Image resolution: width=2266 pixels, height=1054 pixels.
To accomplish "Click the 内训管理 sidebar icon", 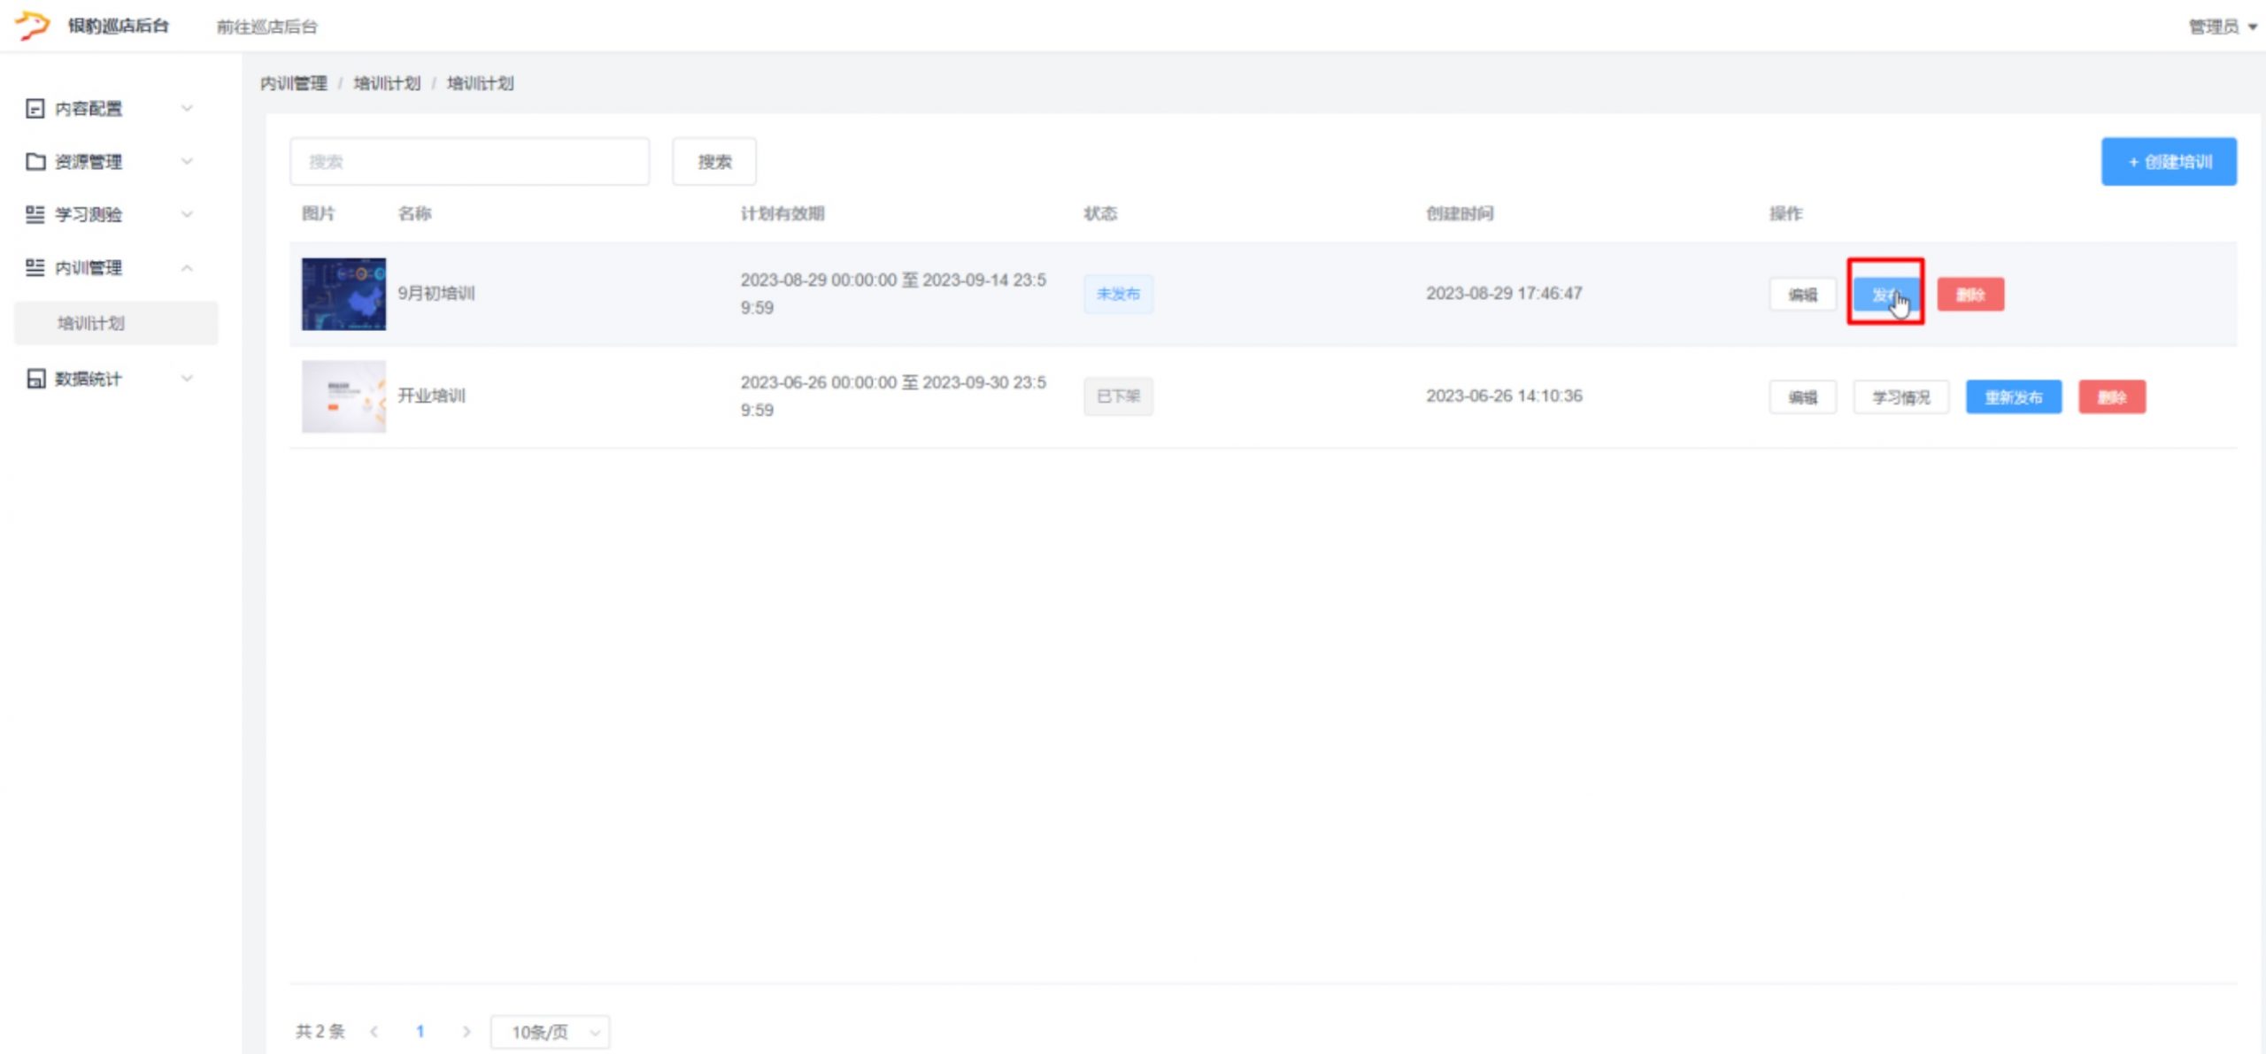I will click(35, 267).
